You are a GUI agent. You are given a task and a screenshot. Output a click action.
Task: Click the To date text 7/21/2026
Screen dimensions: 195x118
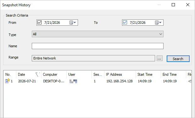pyautogui.click(x=138, y=23)
